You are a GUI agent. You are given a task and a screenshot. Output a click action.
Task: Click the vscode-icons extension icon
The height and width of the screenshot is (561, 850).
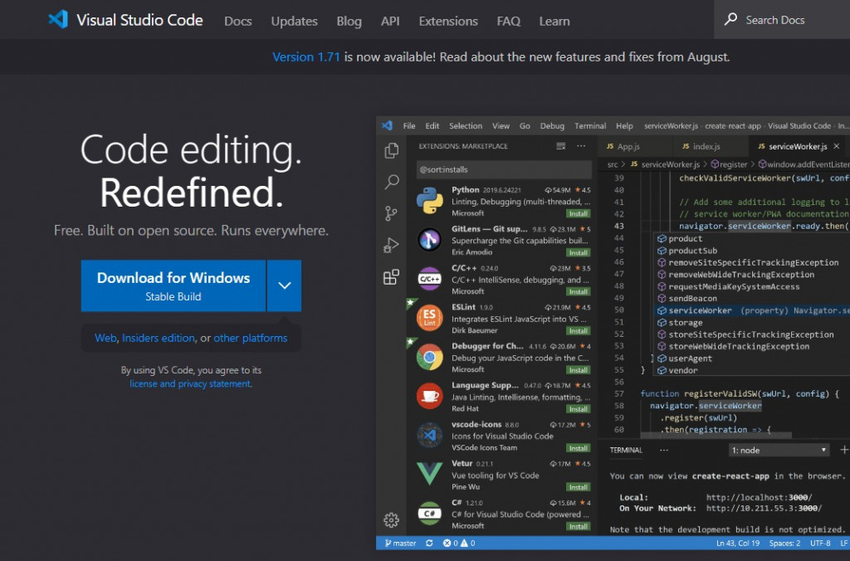pyautogui.click(x=429, y=435)
